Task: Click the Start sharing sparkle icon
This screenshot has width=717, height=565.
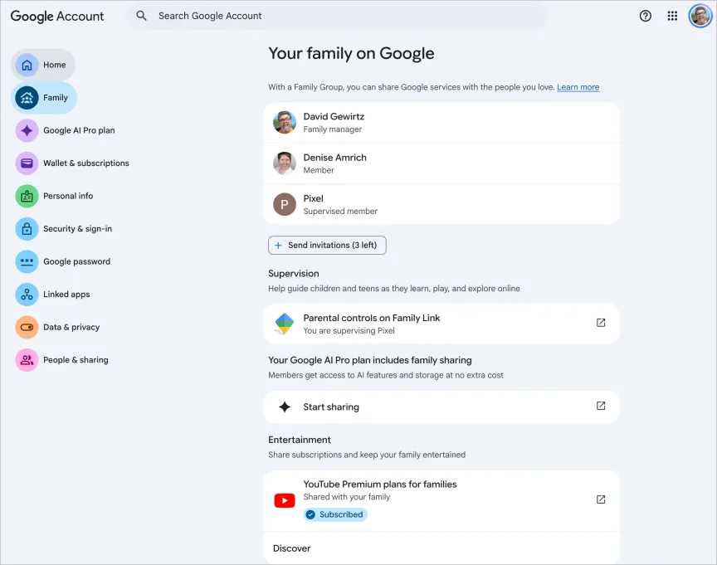Action: (285, 407)
